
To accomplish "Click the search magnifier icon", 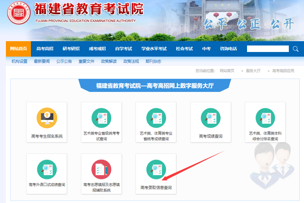I will (295, 49).
